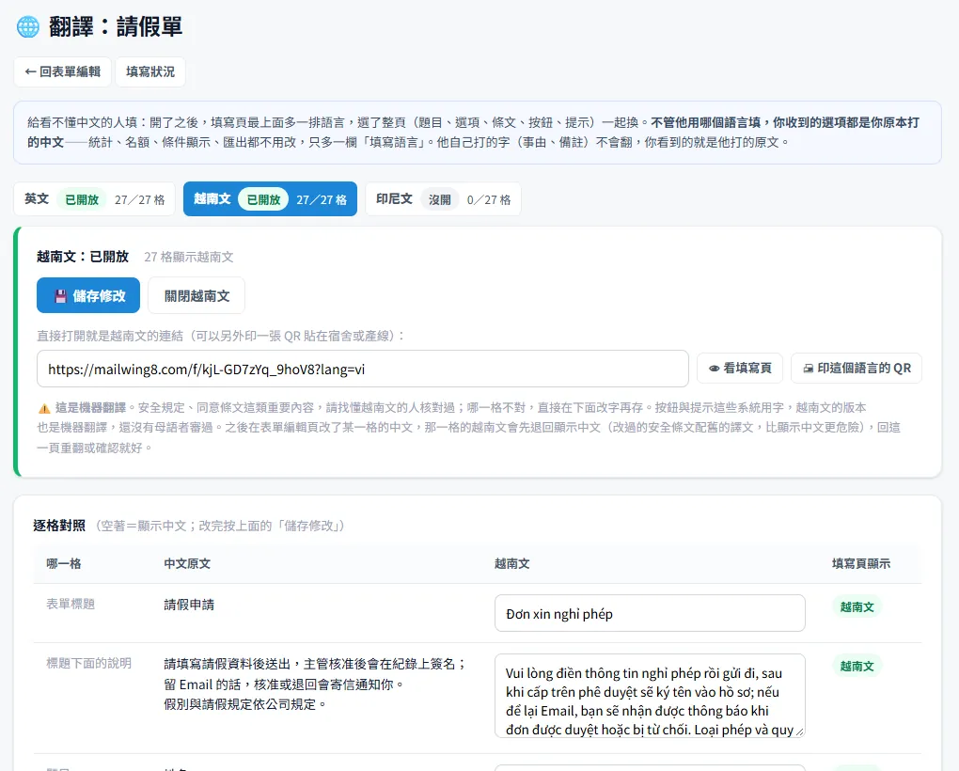Screen dimensions: 959x771
Task: Click the 標題下面的說明 row label
Action: point(88,664)
